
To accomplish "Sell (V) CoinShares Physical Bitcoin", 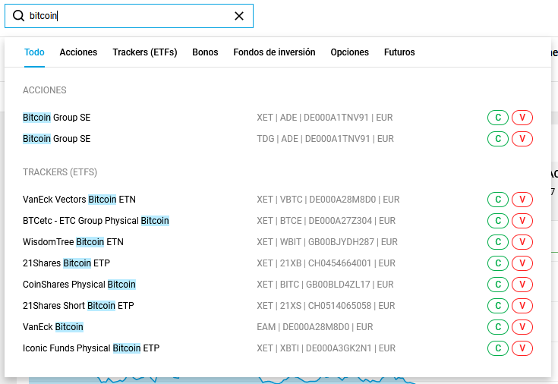I will (522, 285).
